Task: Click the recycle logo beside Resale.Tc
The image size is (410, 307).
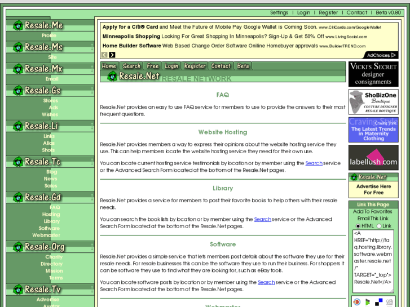Action: (18, 162)
